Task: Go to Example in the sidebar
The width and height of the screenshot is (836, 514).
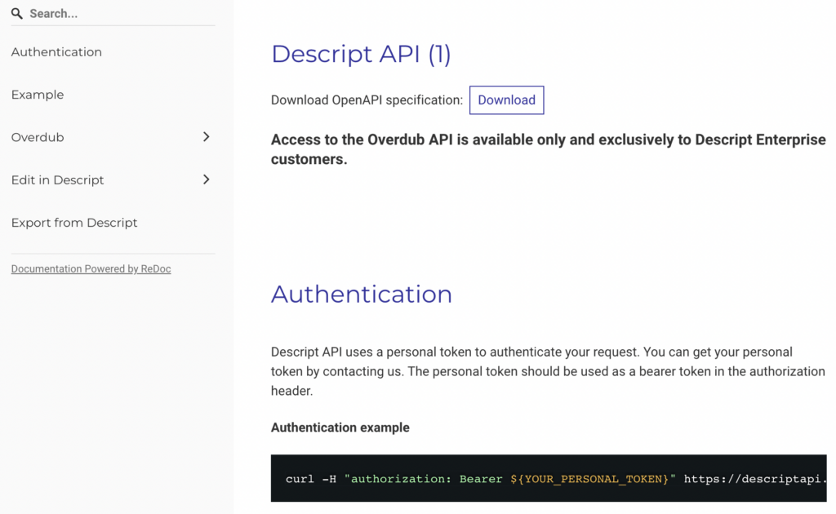Action: click(38, 95)
